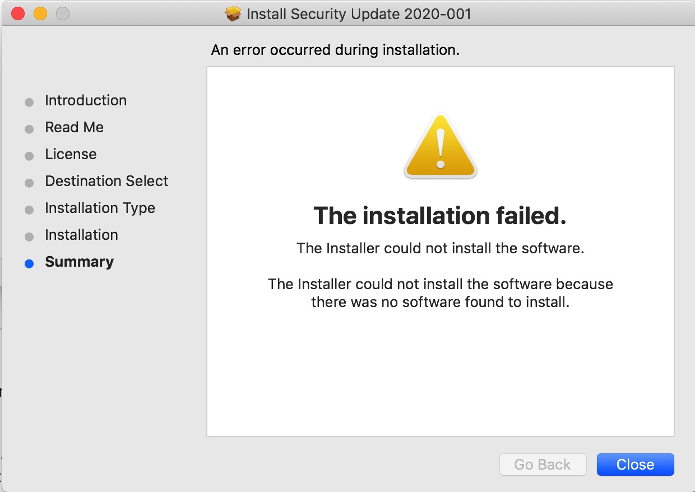The width and height of the screenshot is (695, 492).
Task: Click the 'An error occurred during installation' text
Action: tap(335, 50)
